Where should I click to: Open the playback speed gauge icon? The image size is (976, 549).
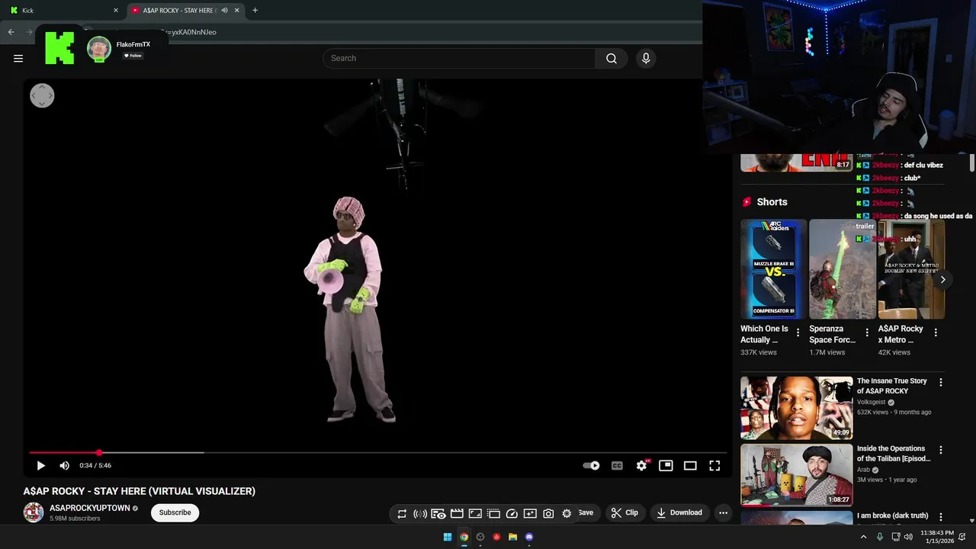(x=512, y=513)
